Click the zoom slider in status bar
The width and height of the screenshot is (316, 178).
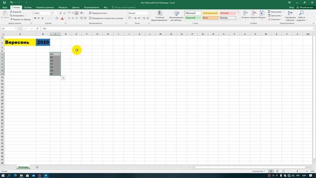click(297, 171)
